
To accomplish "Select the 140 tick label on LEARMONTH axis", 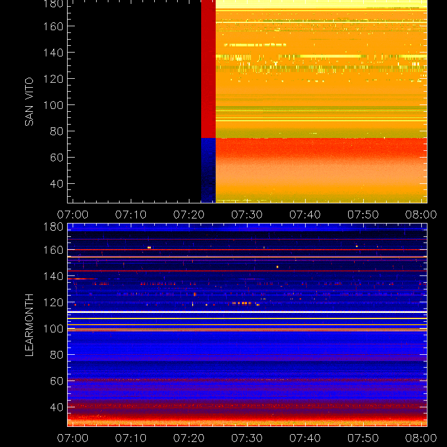I will point(53,276).
